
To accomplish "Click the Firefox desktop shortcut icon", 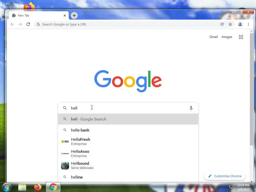I will [x=29, y=6].
